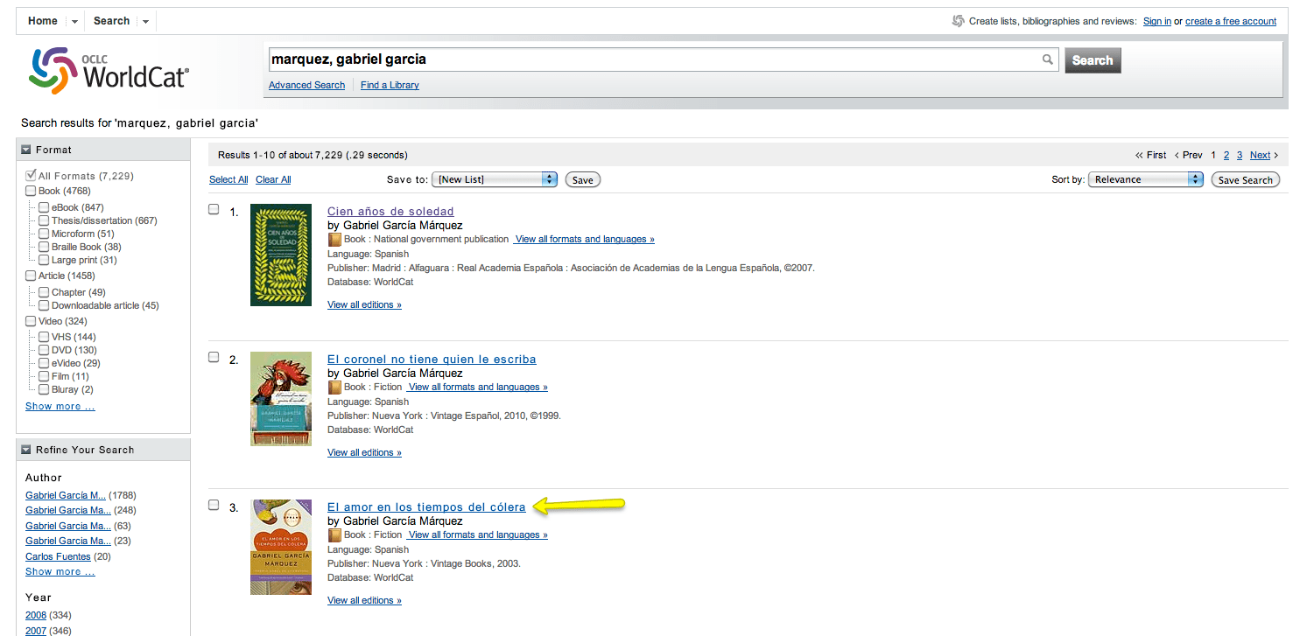Screen dimensions: 1307x636
Task: Check the eVideo checkbox
Action: 44,363
